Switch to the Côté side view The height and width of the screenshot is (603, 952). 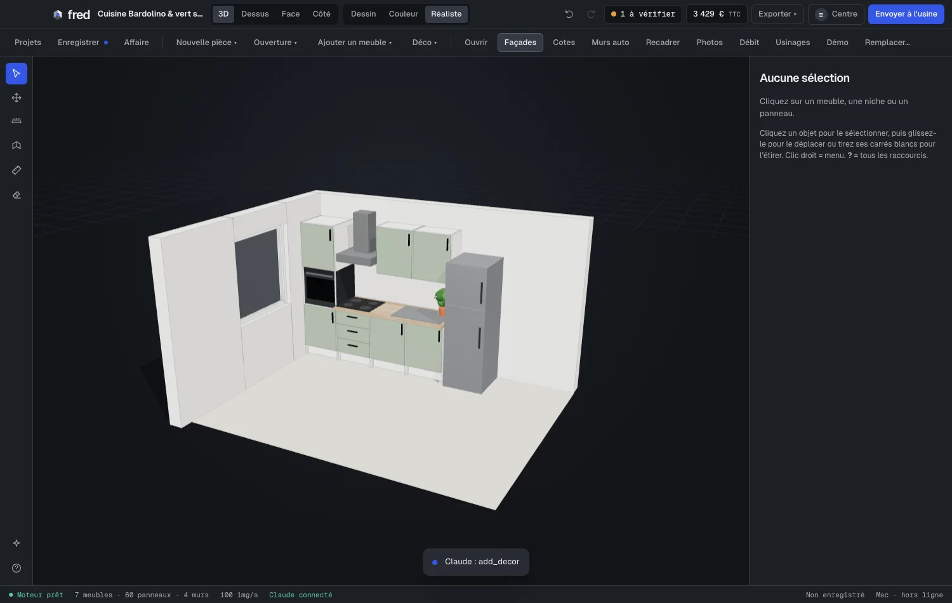click(x=322, y=14)
